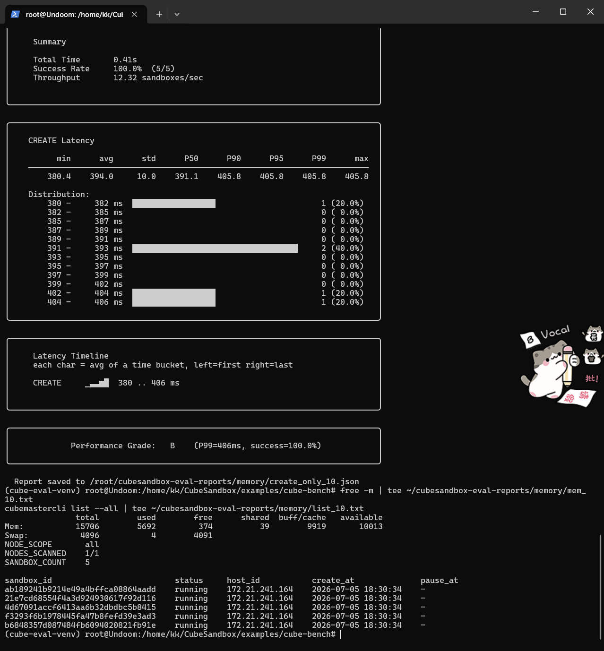Screen dimensions: 604x651
Task: Click the white paper marked S beside Vocal
Action: 530,339
